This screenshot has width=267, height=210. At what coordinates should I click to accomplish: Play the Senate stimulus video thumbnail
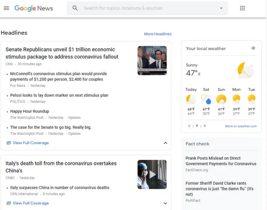152,60
